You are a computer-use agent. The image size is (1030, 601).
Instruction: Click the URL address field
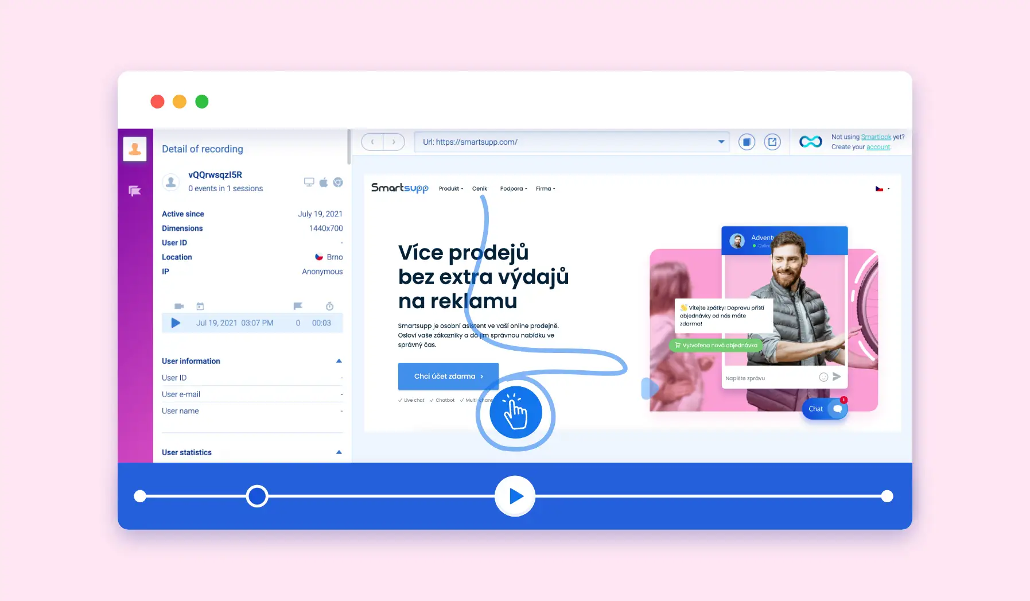[x=572, y=142]
